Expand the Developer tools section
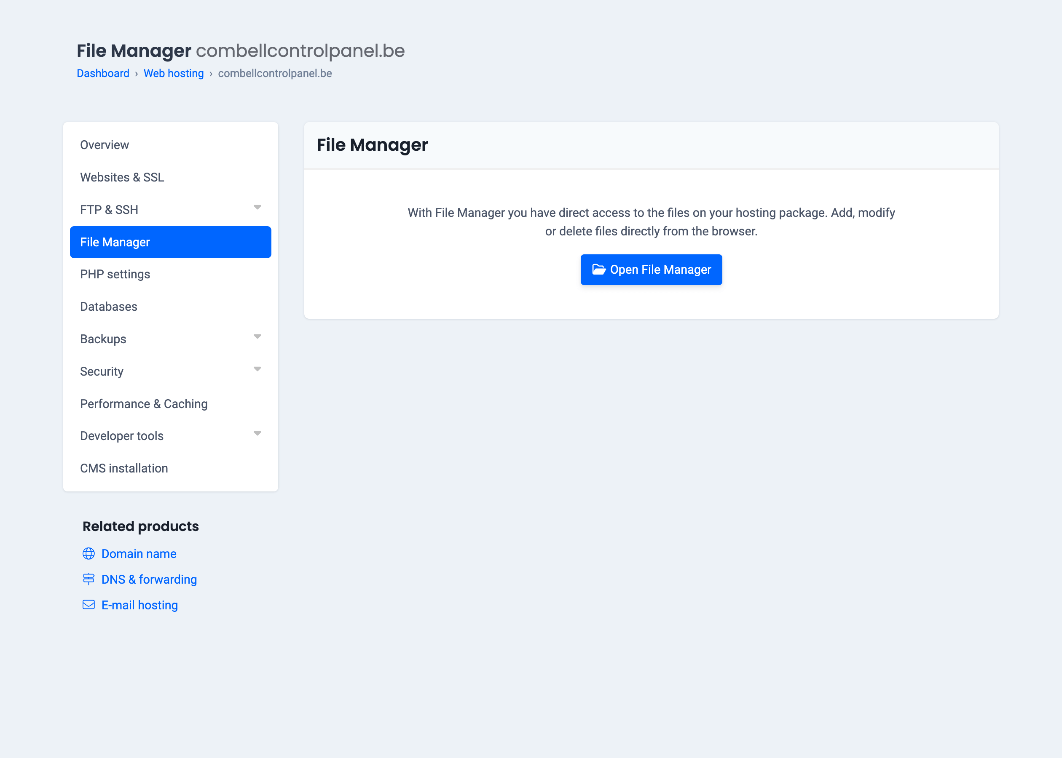The width and height of the screenshot is (1062, 758). click(257, 433)
